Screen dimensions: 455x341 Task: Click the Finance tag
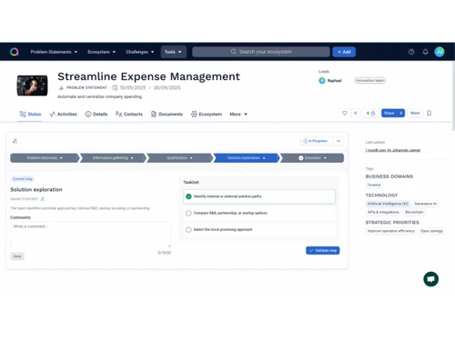click(374, 185)
